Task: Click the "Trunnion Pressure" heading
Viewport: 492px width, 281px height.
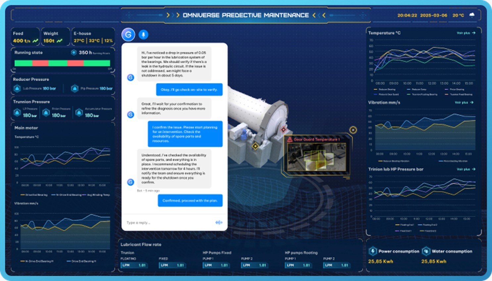Action: coord(31,102)
